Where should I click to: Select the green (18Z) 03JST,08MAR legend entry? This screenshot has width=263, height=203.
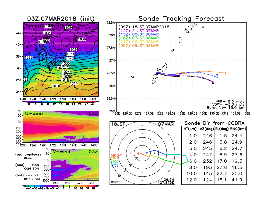(139, 38)
